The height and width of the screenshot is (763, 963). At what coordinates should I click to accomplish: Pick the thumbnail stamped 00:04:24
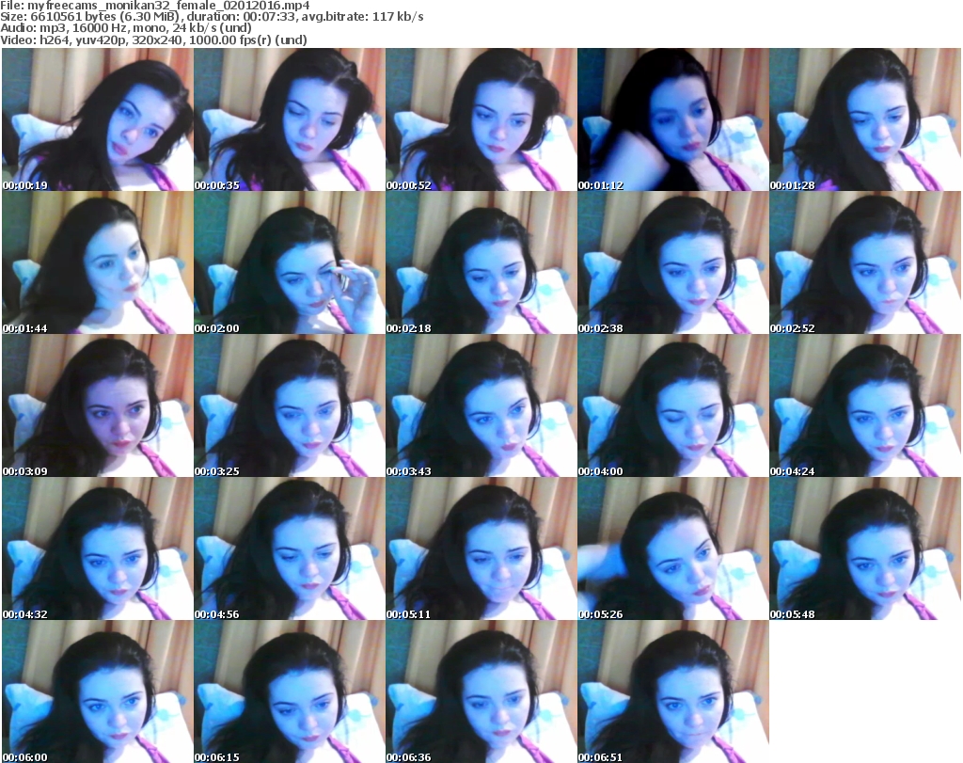(x=865, y=406)
